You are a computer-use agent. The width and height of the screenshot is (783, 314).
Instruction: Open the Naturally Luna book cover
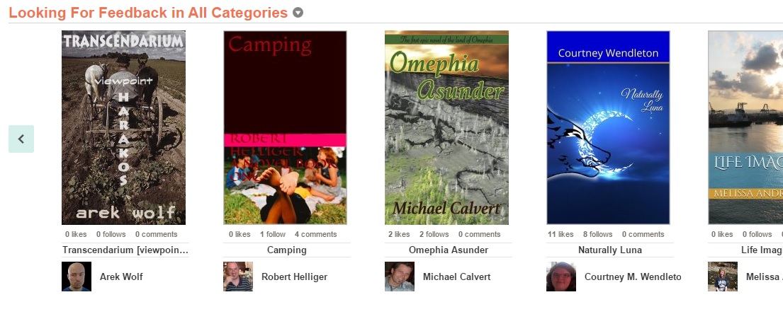pos(608,127)
